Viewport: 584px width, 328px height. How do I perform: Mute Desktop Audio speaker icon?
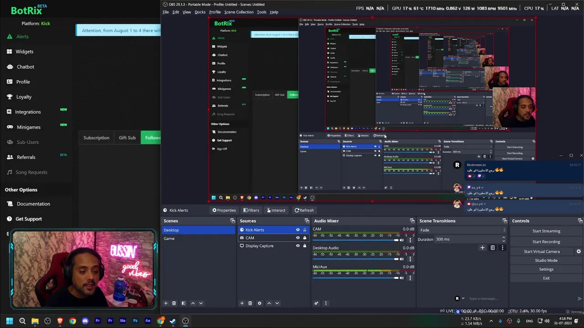click(x=401, y=259)
